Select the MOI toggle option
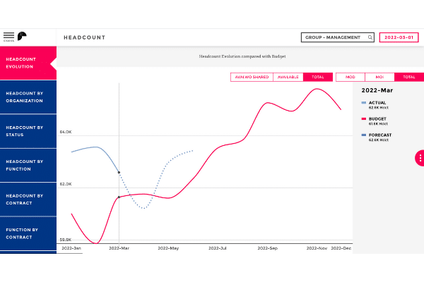The width and height of the screenshot is (424, 282). click(x=379, y=77)
